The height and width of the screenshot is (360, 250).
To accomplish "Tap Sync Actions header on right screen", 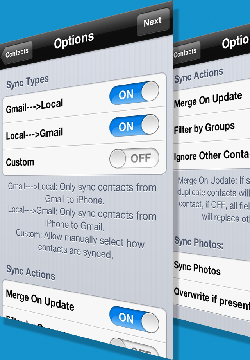I will [199, 75].
